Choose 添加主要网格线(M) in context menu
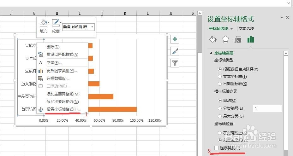293x156 pixels. (63, 94)
